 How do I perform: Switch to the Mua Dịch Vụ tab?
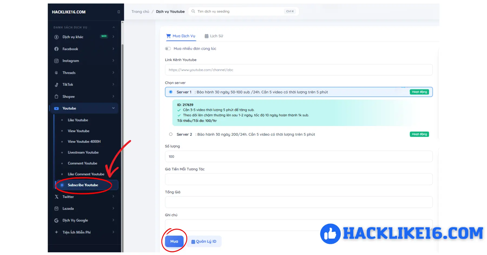click(181, 36)
